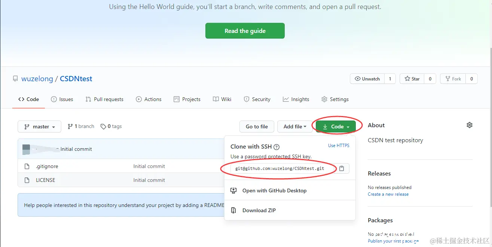Click the branch icon beside 1 branch
The height and width of the screenshot is (247, 492).
tap(70, 126)
